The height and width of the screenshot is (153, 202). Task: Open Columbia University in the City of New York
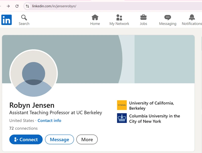(x=155, y=119)
